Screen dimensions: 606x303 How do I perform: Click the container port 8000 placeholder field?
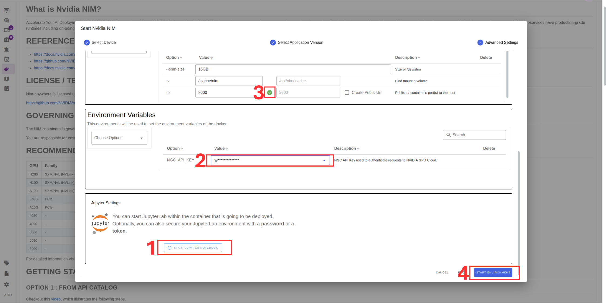[308, 93]
